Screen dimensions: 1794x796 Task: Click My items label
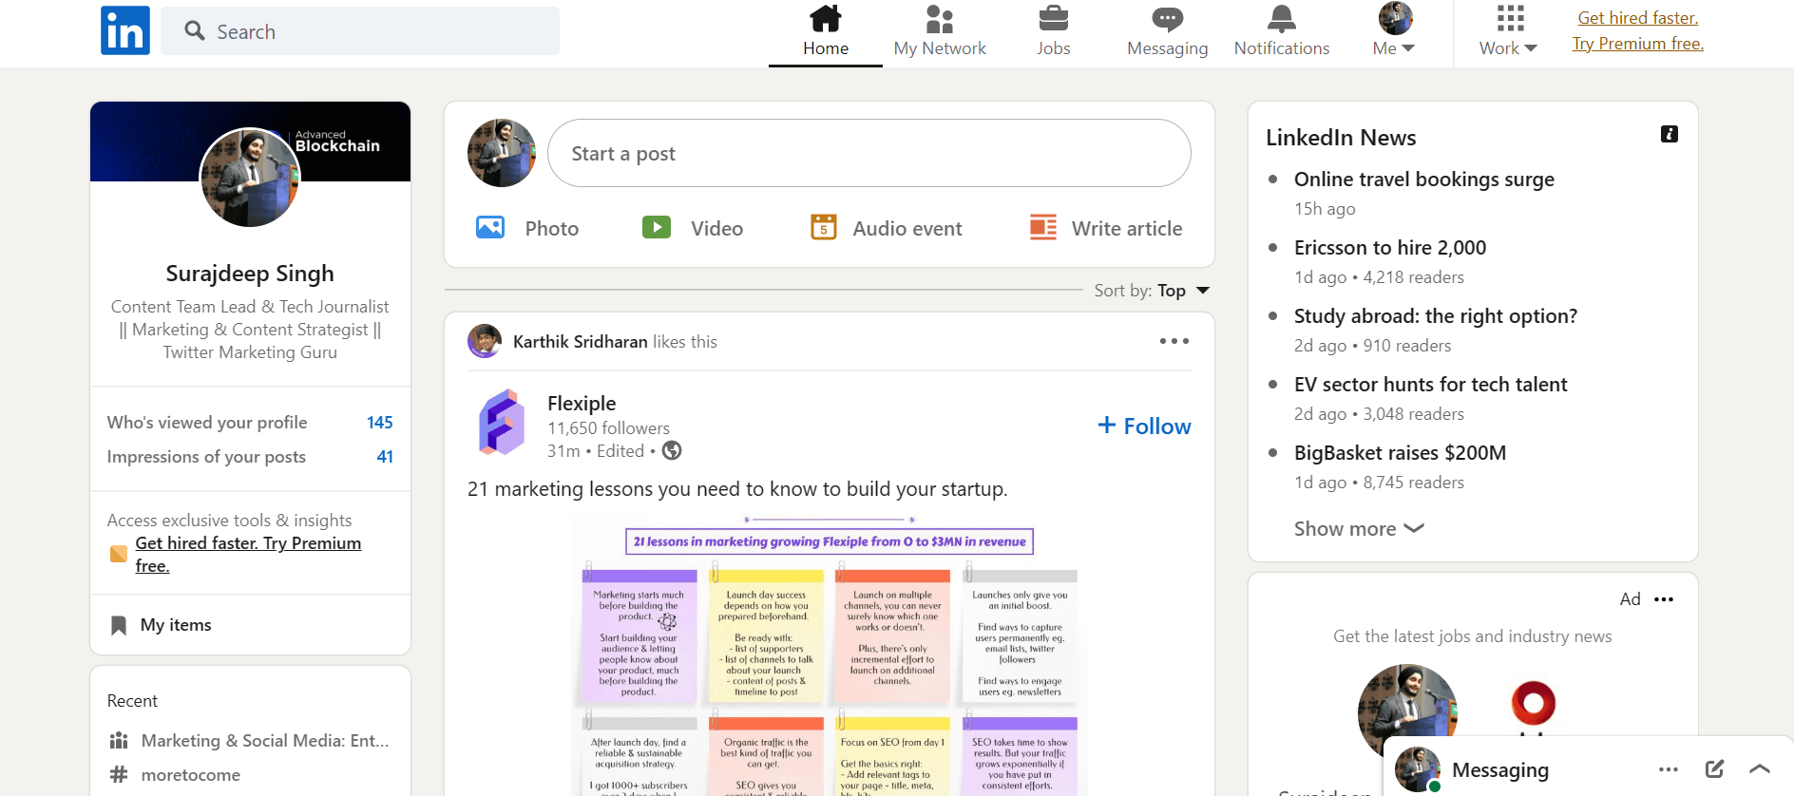176,625
